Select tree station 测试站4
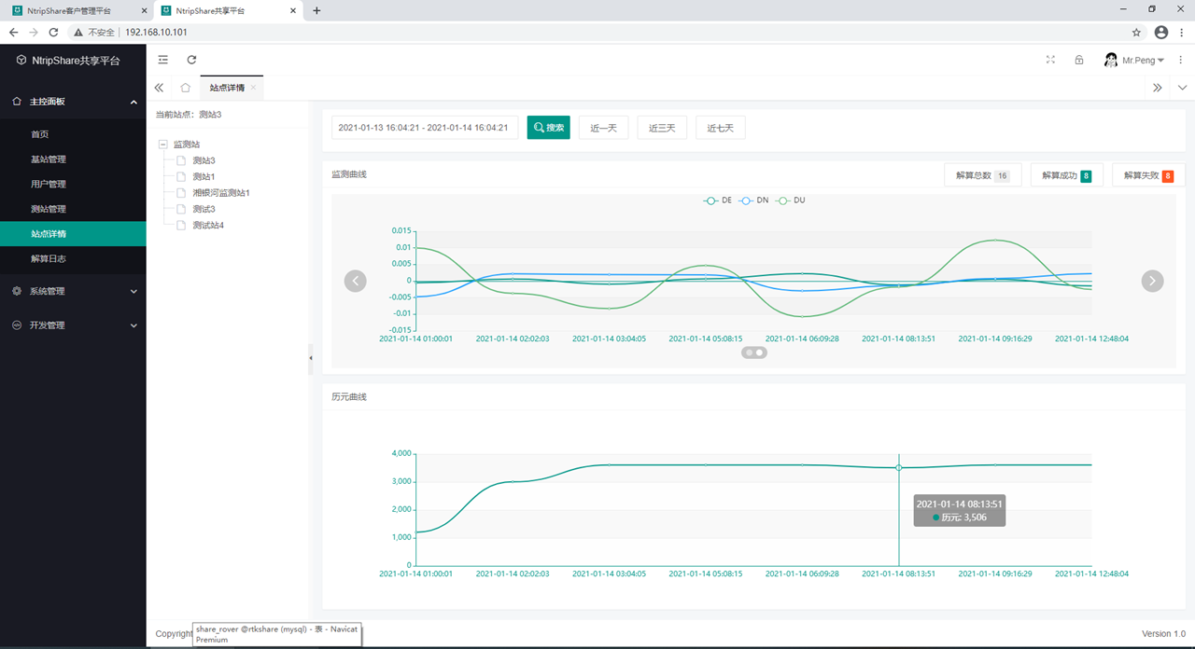 pyautogui.click(x=208, y=226)
